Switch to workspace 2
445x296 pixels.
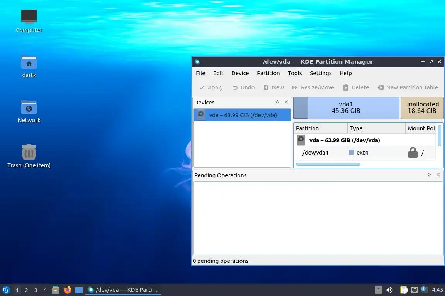26,290
